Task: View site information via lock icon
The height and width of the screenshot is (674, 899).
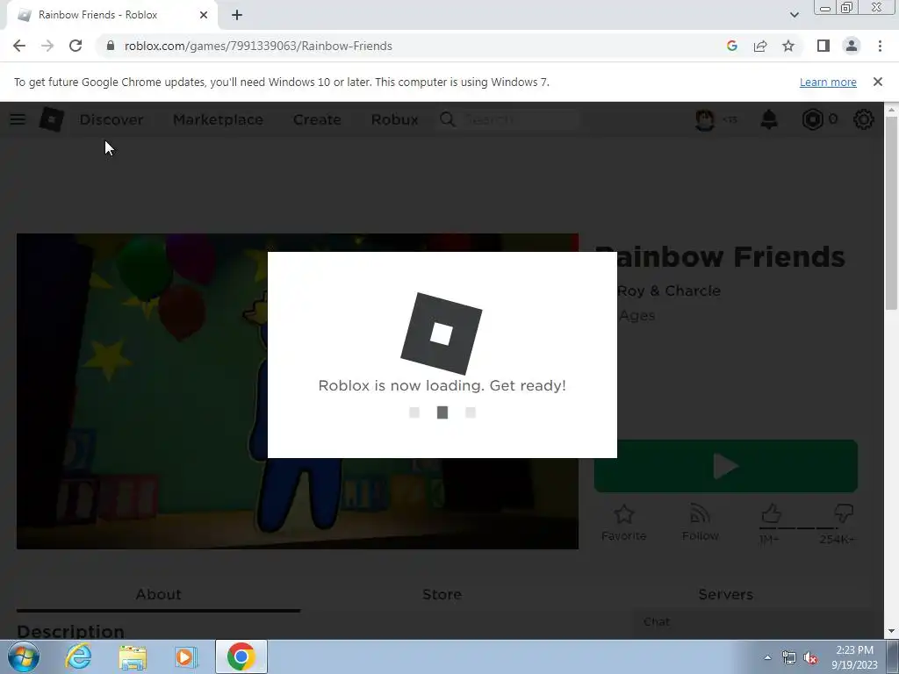Action: coord(111,46)
